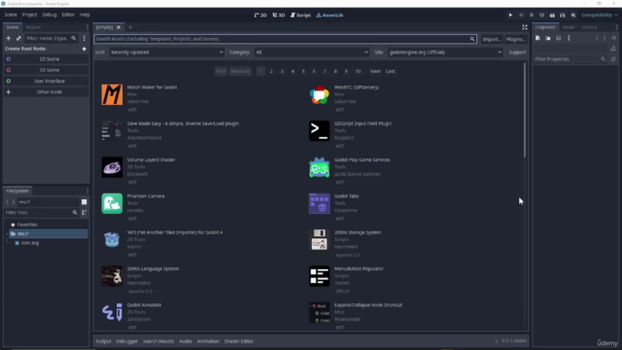Select icon.svg in FileSystem
The width and height of the screenshot is (622, 350).
(30, 243)
